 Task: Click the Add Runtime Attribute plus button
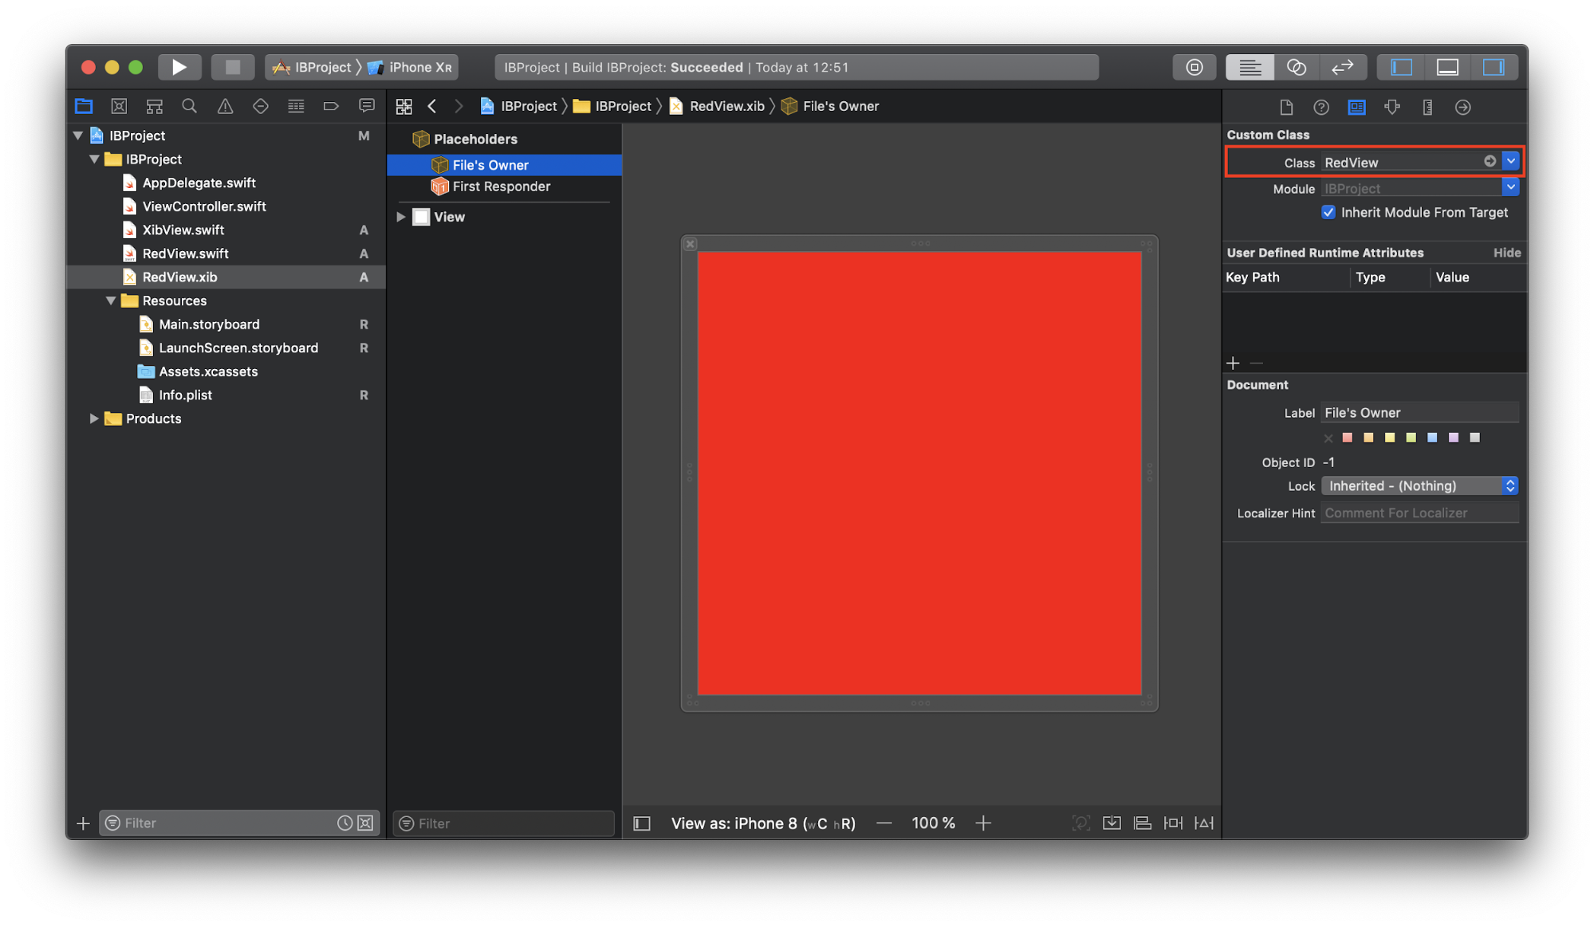point(1233,362)
